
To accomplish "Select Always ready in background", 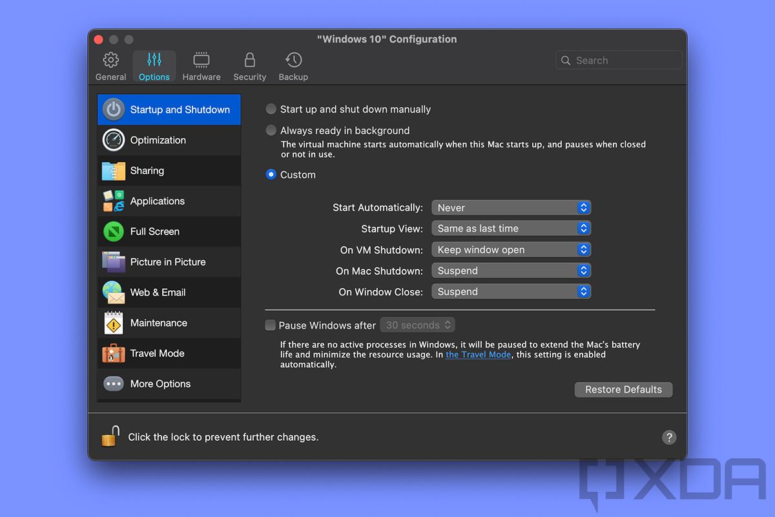I will (271, 130).
